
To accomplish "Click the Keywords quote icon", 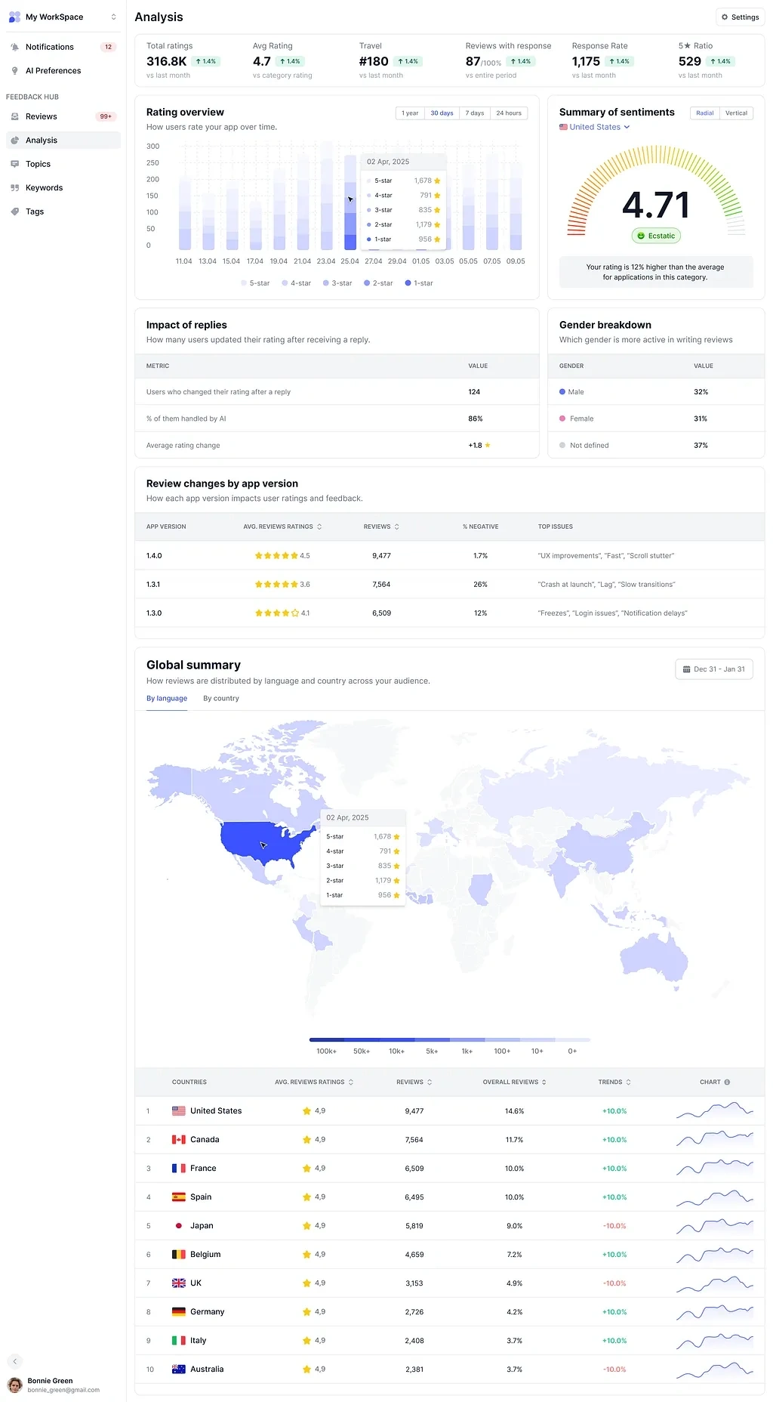I will pyautogui.click(x=15, y=188).
